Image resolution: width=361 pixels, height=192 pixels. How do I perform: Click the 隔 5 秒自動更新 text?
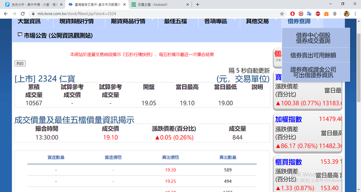coord(249,70)
